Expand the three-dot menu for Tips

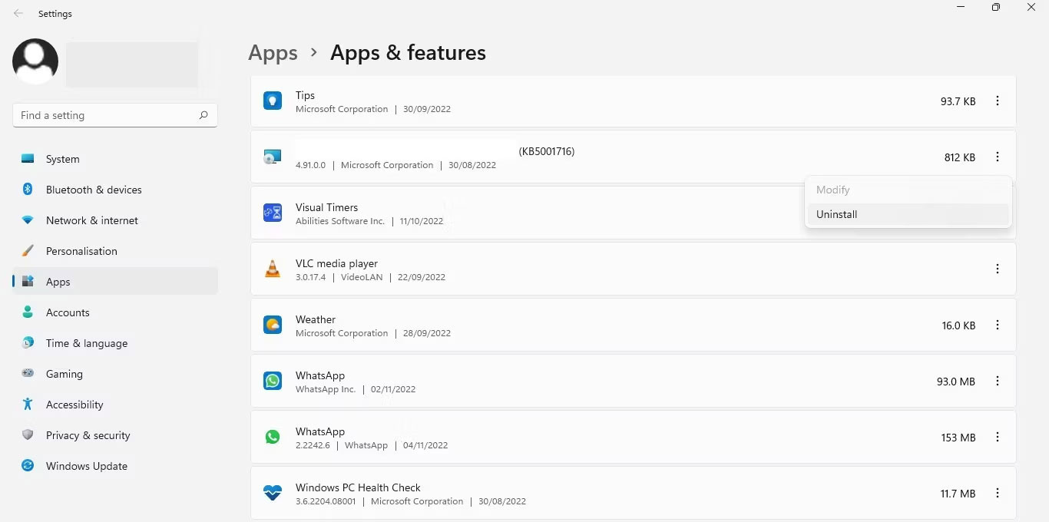pos(998,101)
